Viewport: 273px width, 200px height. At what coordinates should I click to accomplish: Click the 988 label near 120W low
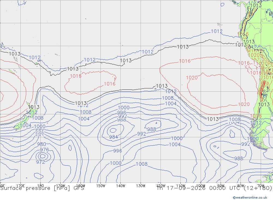(x=152, y=129)
